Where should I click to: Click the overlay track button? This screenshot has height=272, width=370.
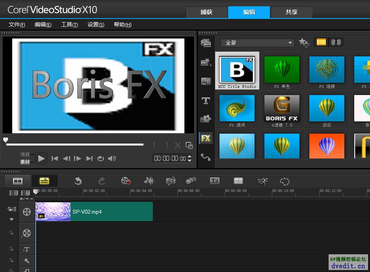pos(27,233)
